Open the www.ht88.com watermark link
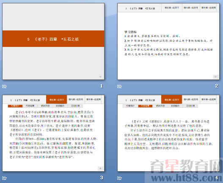Image resolution: width=223 pixels, height=183 pixels. pyautogui.click(x=185, y=178)
